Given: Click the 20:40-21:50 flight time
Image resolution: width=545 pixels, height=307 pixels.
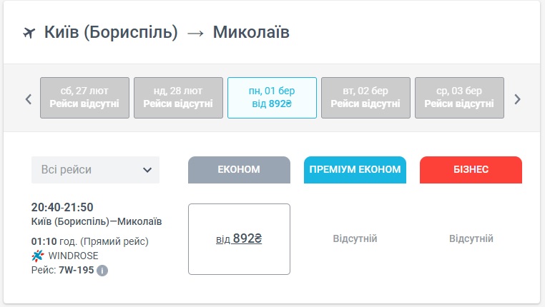Looking at the screenshot, I should click(62, 208).
